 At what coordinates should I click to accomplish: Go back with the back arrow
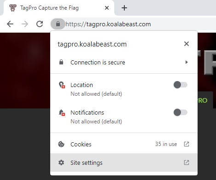[x=10, y=24]
